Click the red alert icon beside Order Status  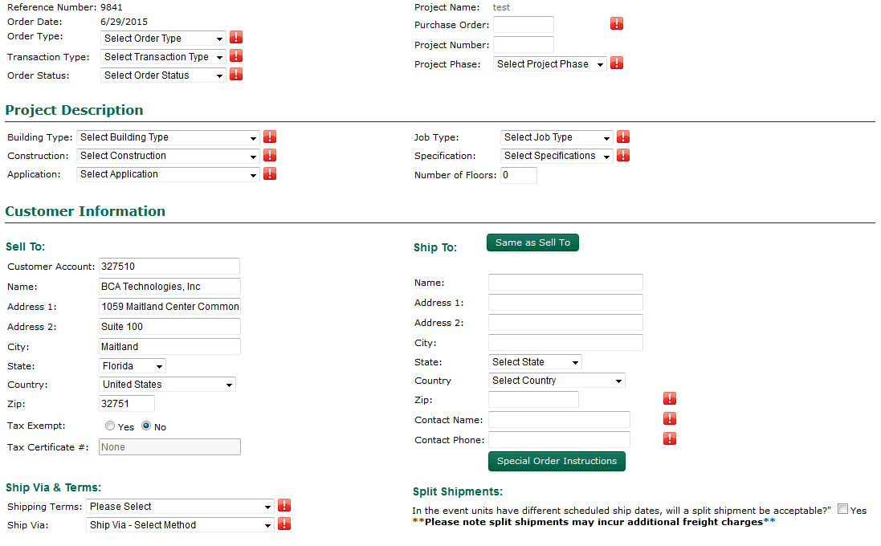(236, 75)
